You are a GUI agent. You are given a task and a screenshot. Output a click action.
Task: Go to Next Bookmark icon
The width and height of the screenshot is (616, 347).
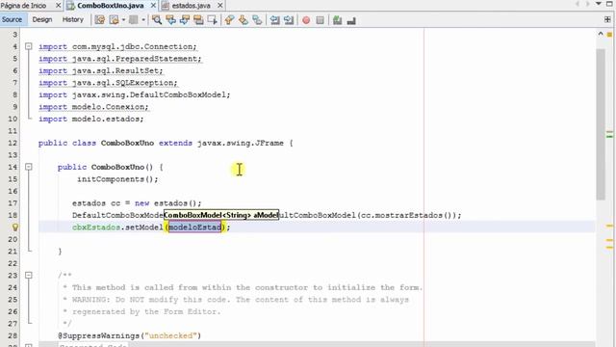coord(244,20)
